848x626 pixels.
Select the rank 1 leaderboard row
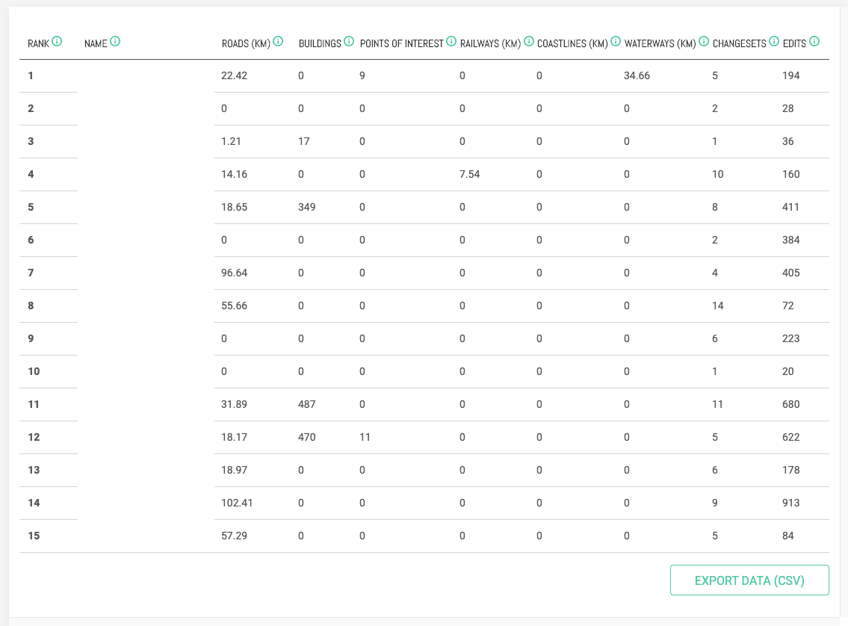[x=424, y=75]
